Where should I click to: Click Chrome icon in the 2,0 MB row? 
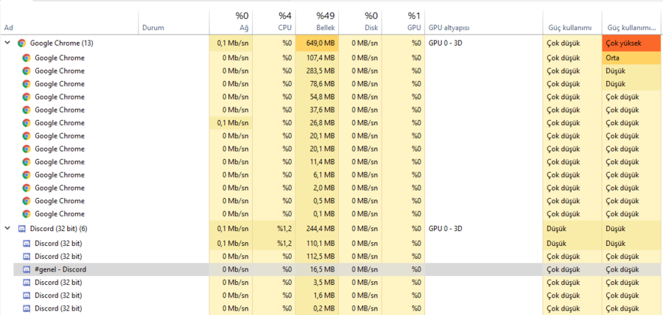coord(27,188)
